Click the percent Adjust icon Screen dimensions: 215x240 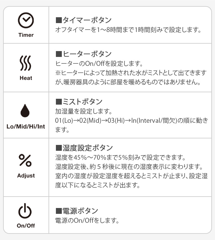(x=25, y=160)
